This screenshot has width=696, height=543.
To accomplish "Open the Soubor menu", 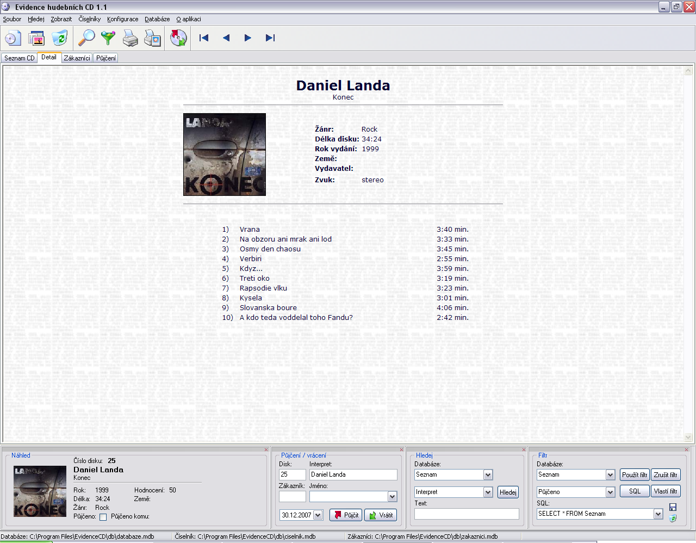I will [x=12, y=19].
